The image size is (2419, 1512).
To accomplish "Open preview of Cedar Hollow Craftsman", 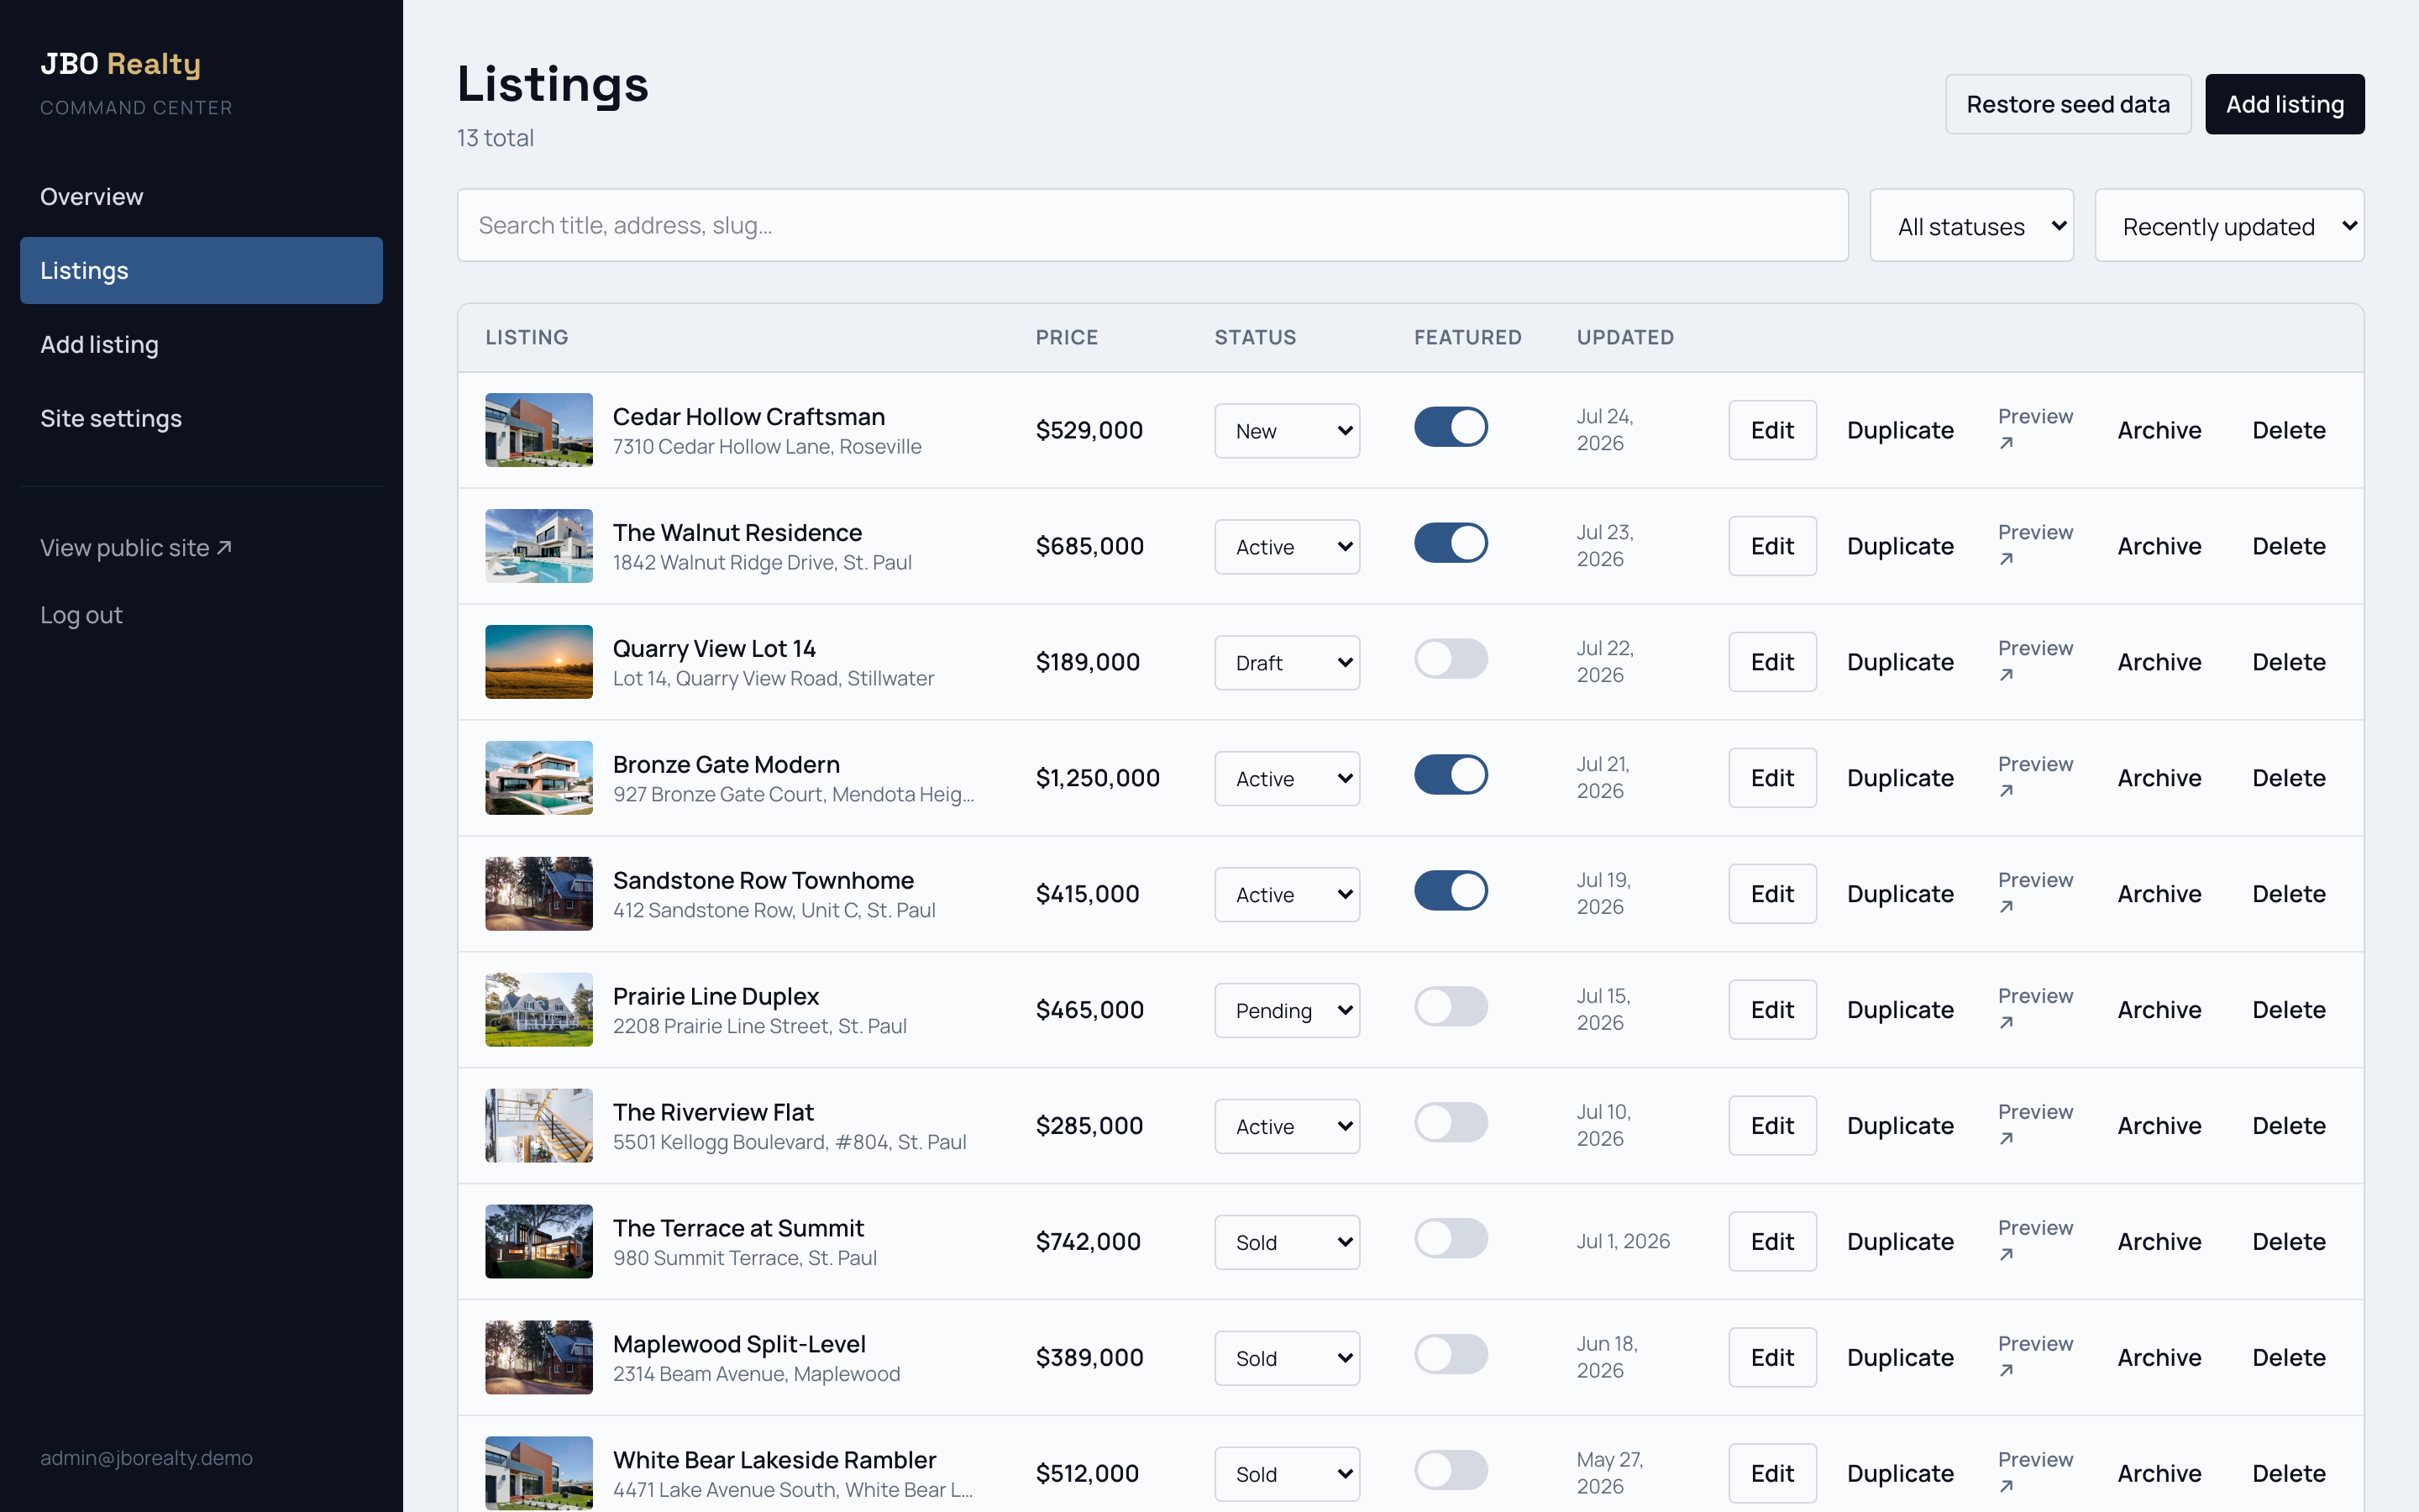I will pos(2034,429).
